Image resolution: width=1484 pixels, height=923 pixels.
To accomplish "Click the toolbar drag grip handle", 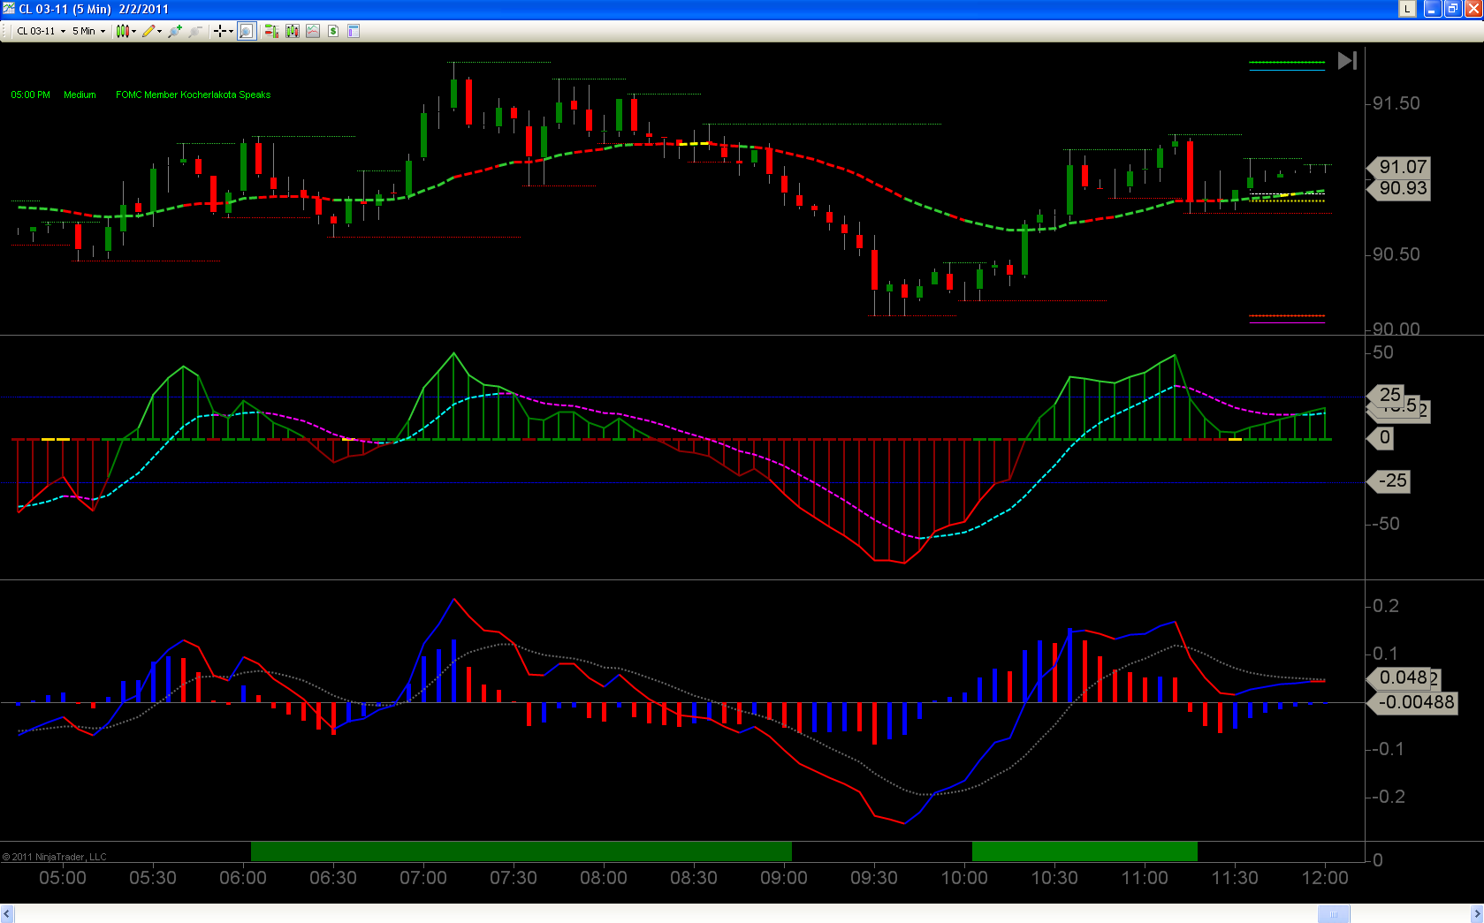I will coord(5,31).
